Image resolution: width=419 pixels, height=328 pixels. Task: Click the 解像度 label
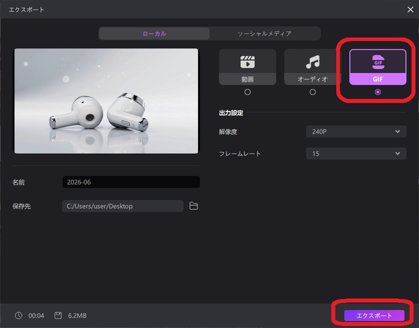pyautogui.click(x=228, y=132)
